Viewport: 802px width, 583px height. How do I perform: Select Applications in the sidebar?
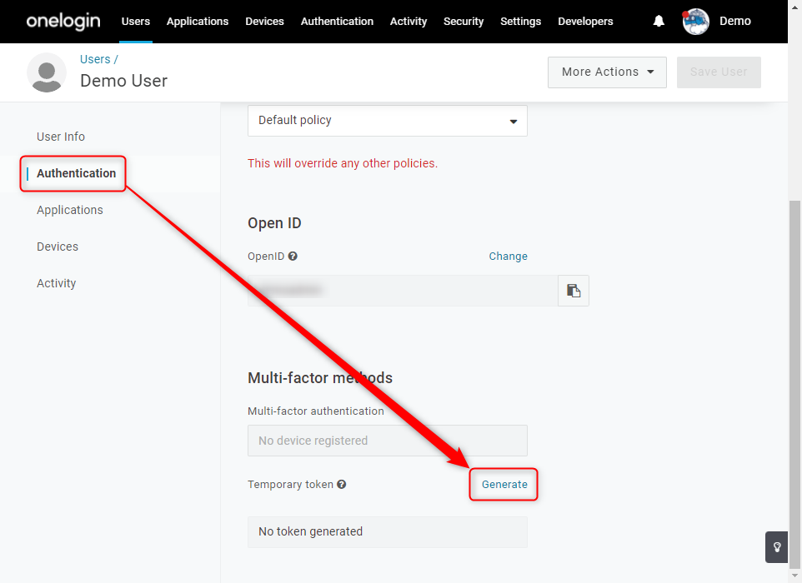tap(69, 210)
